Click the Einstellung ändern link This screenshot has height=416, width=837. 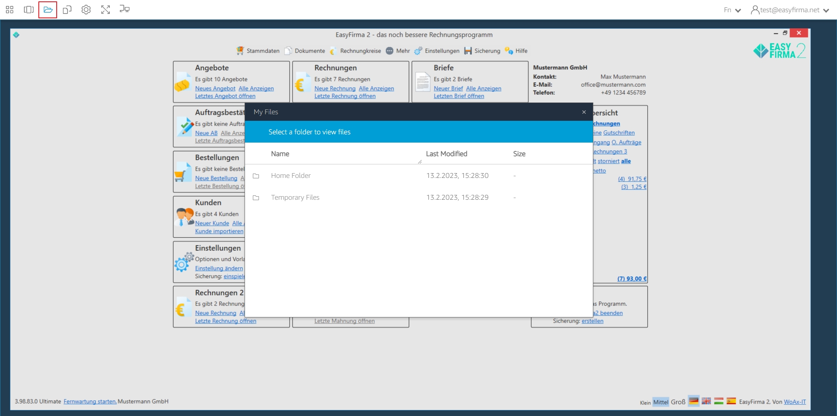coord(219,269)
